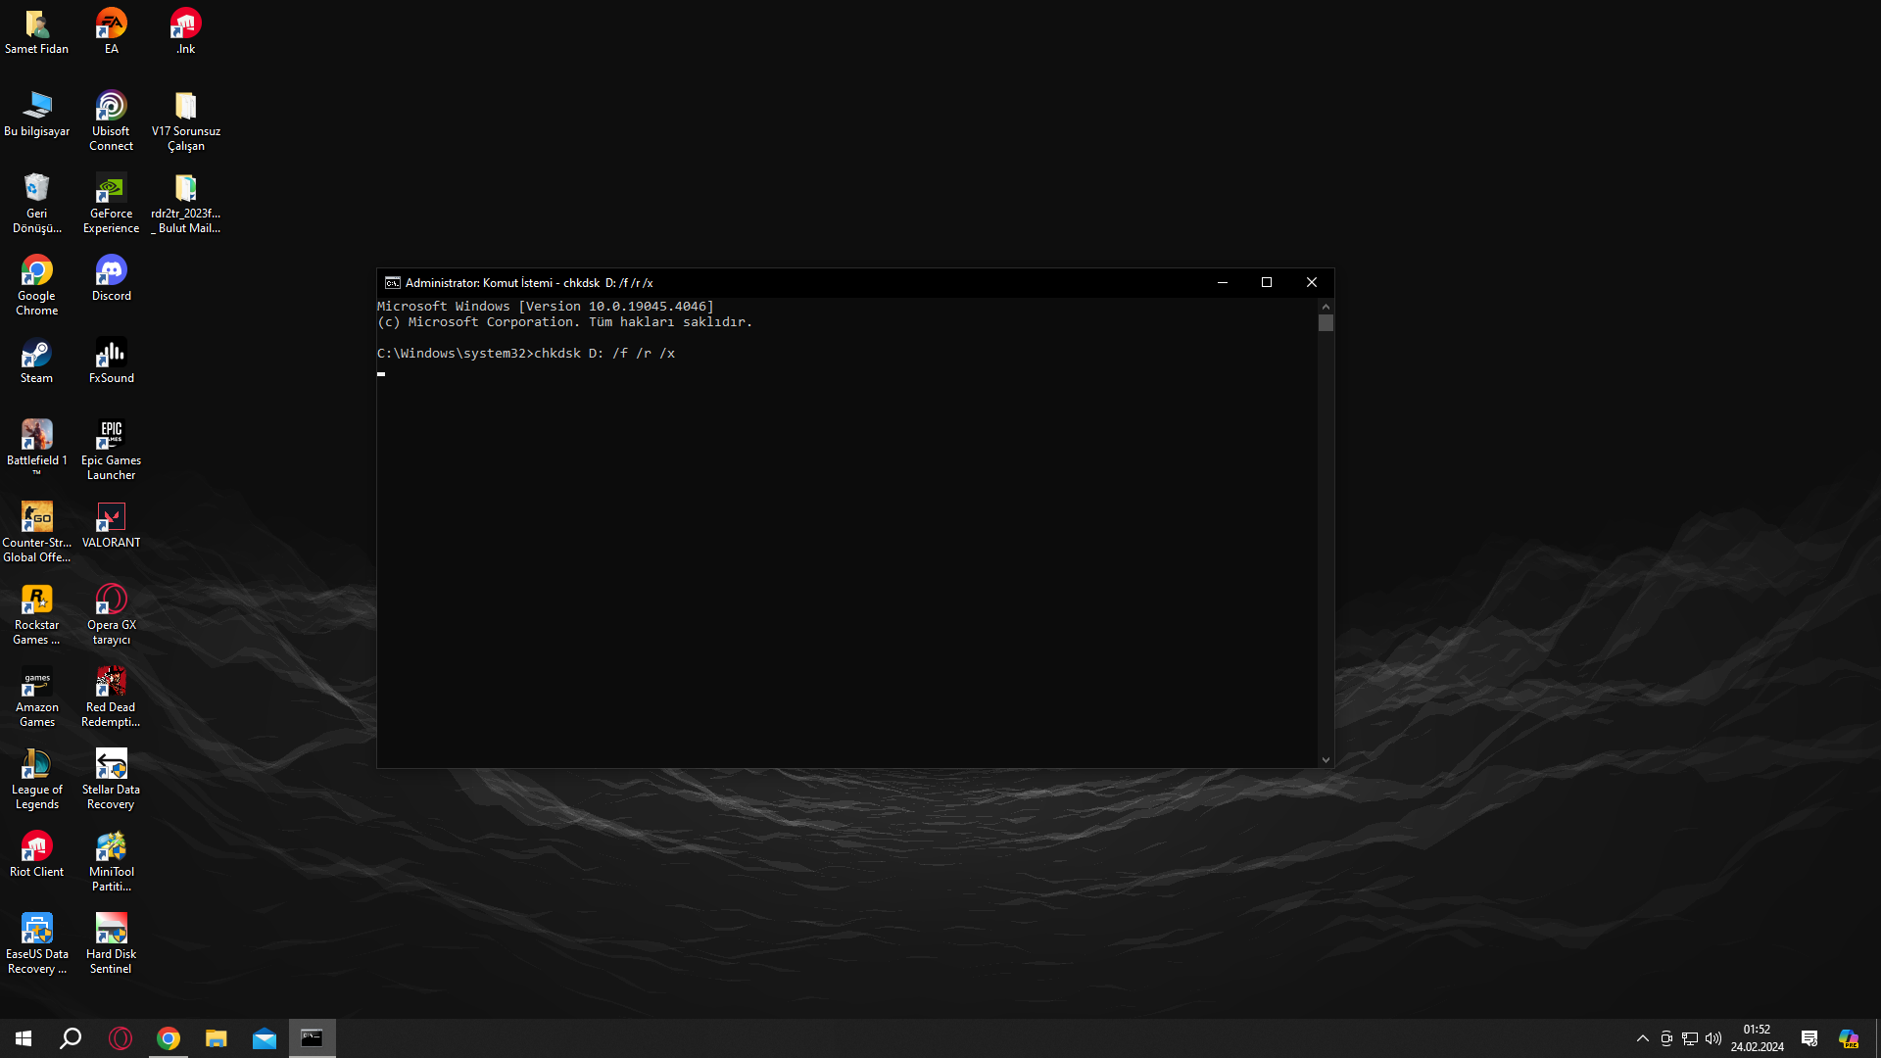Click the Version 10.0.19045.4046 text line
This screenshot has height=1058, width=1881.
tap(546, 307)
